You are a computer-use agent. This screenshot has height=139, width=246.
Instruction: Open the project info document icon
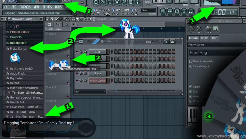130,2
